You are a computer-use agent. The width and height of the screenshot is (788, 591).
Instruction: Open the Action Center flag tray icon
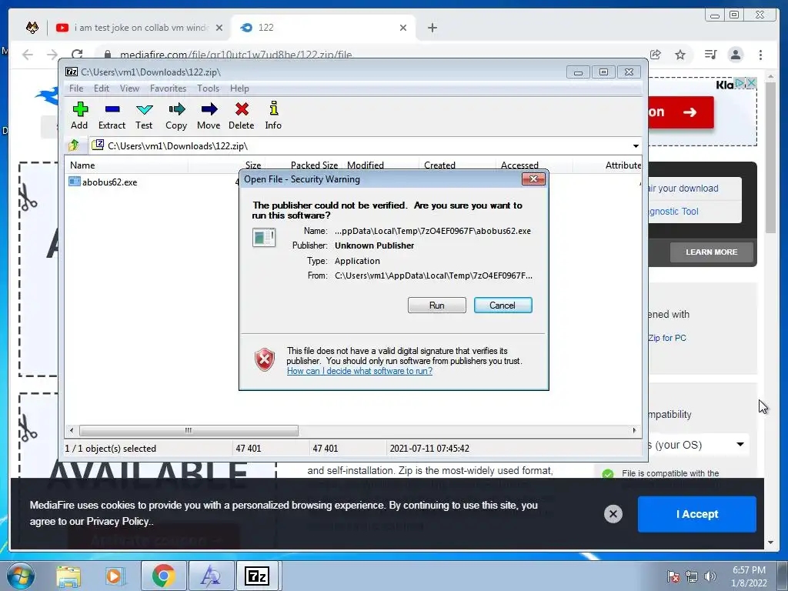pos(673,576)
